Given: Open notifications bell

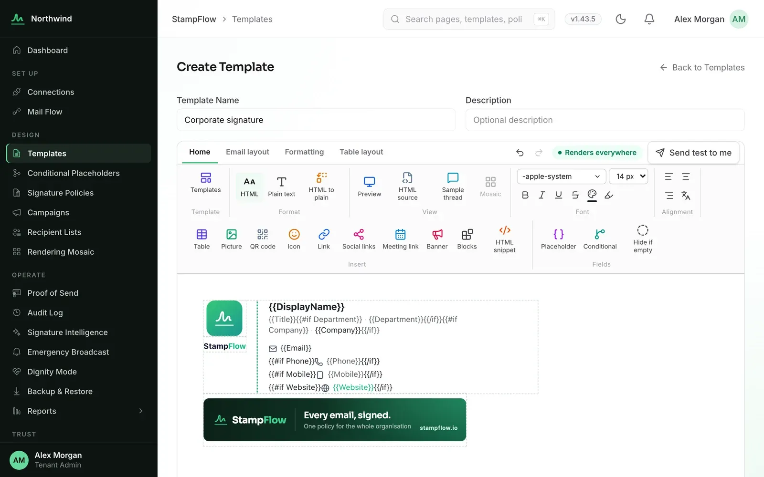Looking at the screenshot, I should 649,19.
